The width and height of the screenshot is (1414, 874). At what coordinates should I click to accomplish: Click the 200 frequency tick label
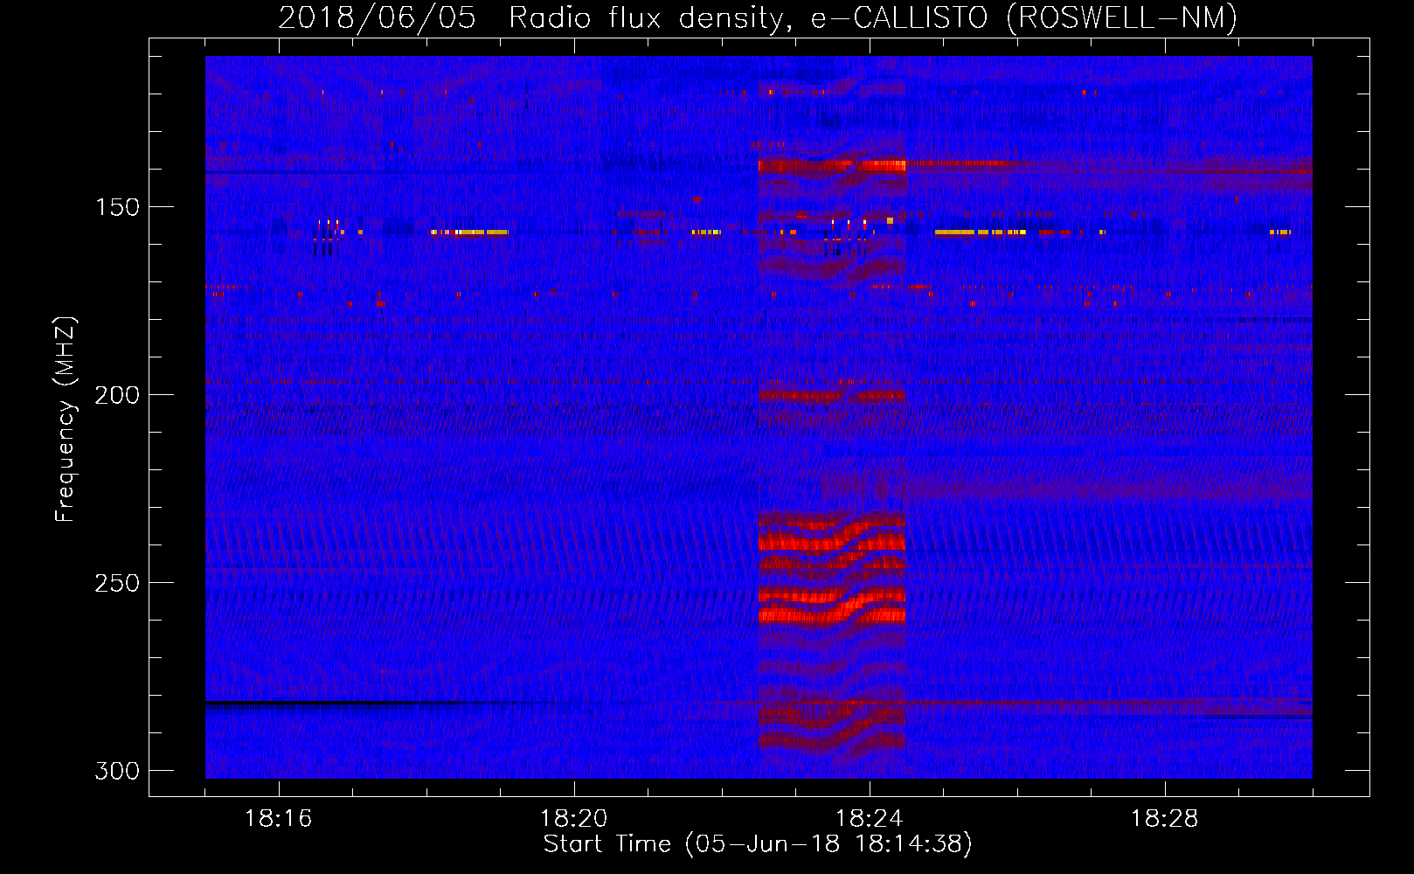click(117, 395)
